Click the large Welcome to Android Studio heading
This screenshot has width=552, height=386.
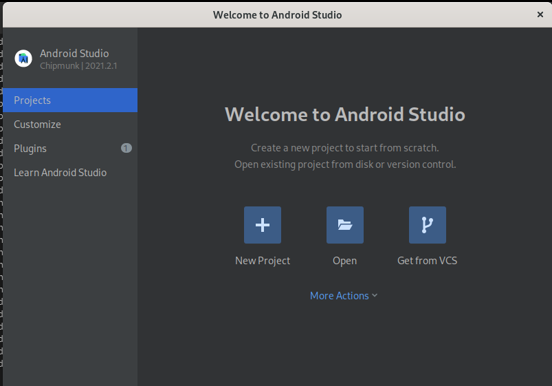tap(344, 114)
